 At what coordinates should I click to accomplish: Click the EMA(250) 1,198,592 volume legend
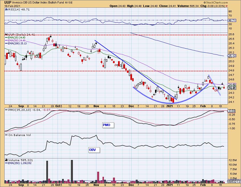(18, 163)
